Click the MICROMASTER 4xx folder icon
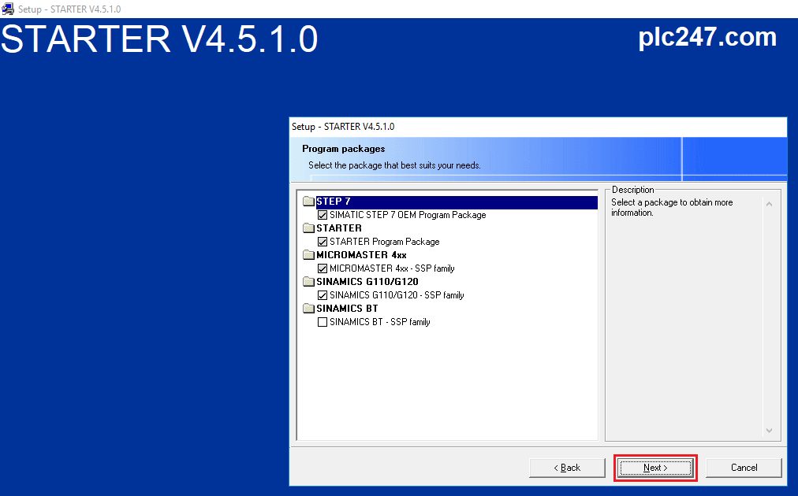798x496 pixels. tap(308, 254)
